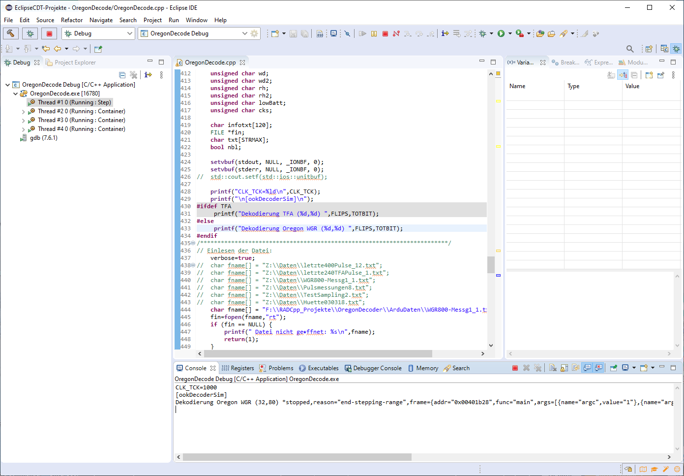
Task: Open the Refactor menu
Action: click(72, 20)
